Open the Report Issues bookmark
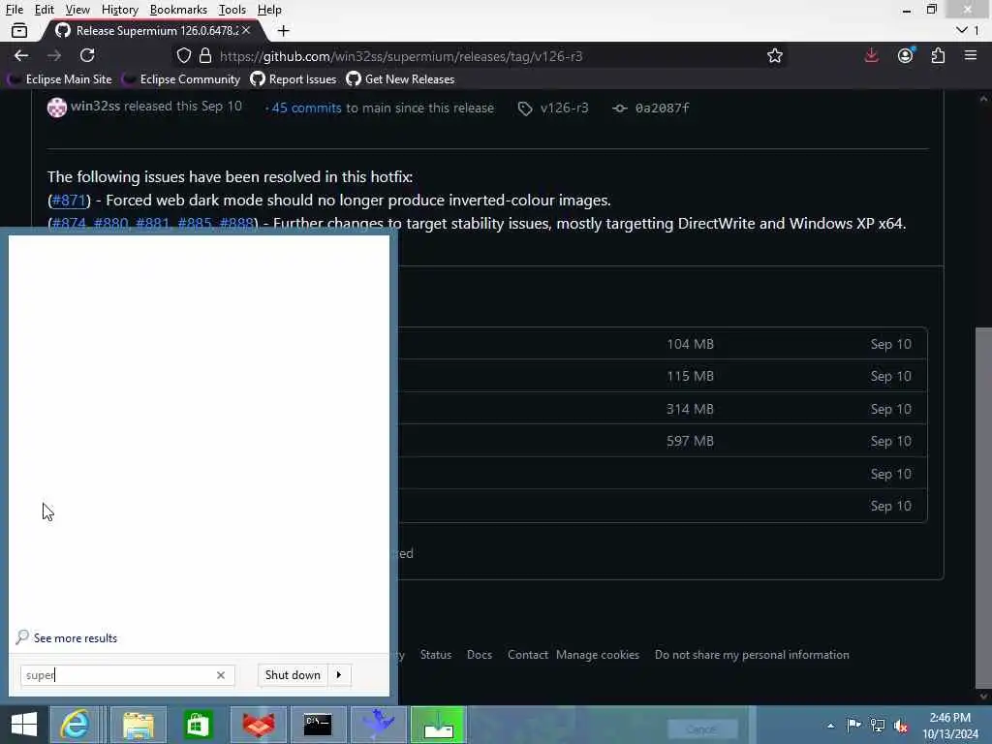 point(294,79)
